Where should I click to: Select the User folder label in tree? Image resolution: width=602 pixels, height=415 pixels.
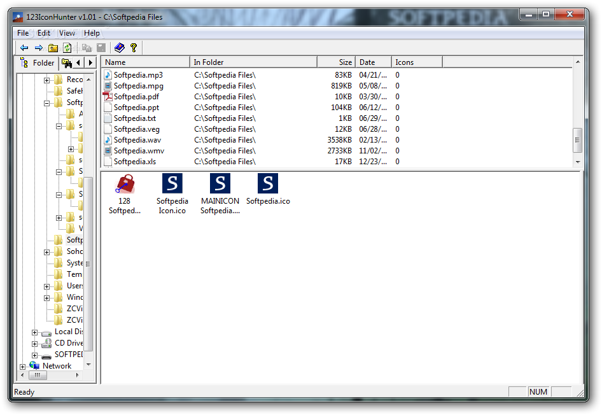(x=74, y=286)
